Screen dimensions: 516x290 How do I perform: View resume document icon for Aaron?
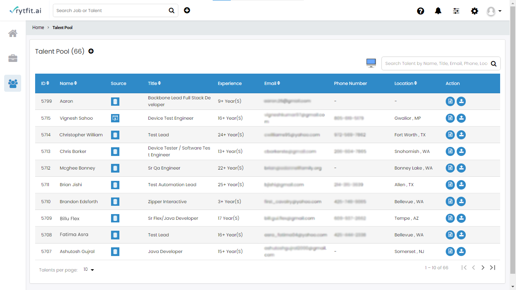450,101
